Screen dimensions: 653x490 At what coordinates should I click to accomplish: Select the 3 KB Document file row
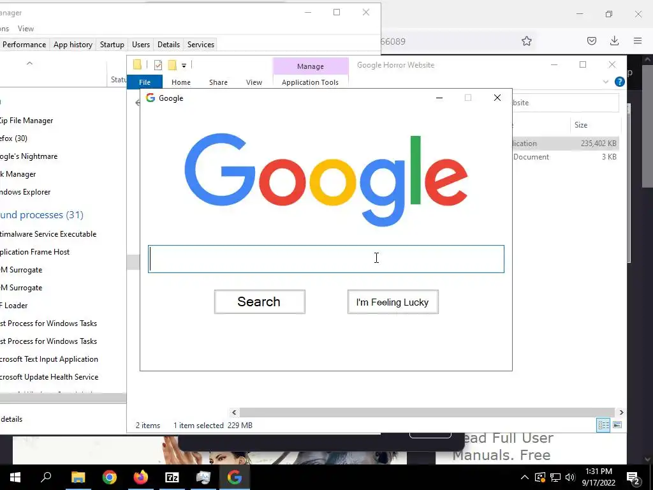click(565, 157)
